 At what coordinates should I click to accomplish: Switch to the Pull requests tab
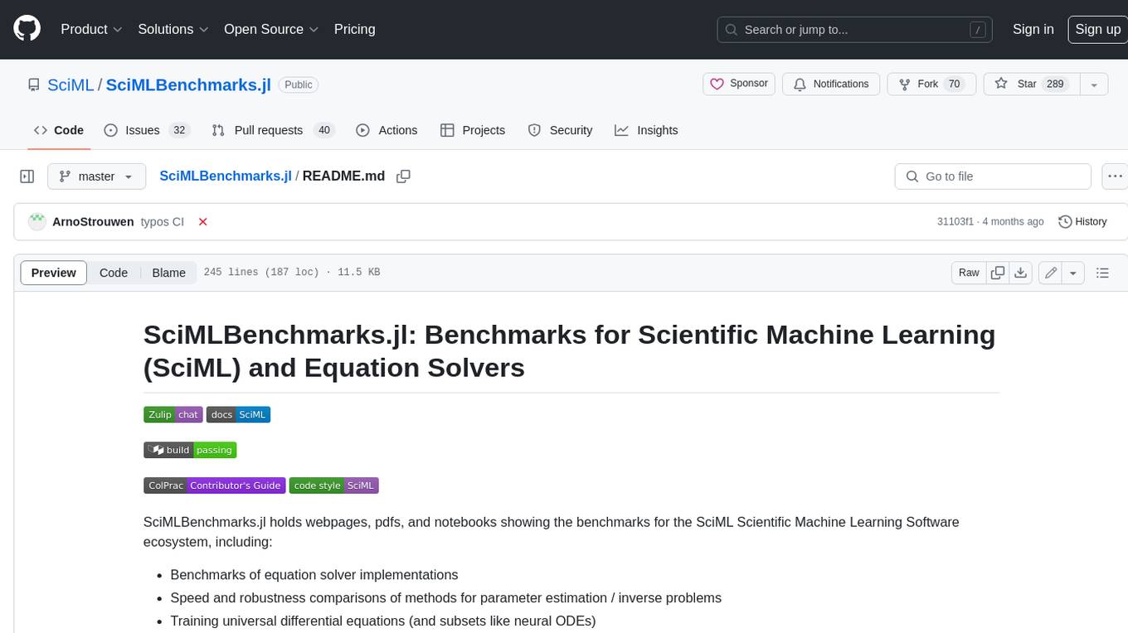point(272,130)
